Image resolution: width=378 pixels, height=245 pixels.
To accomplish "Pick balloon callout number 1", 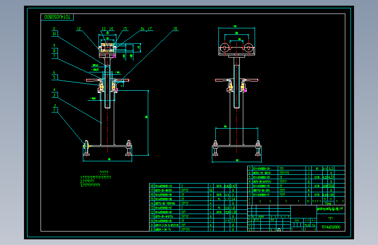I will (x=54, y=110).
